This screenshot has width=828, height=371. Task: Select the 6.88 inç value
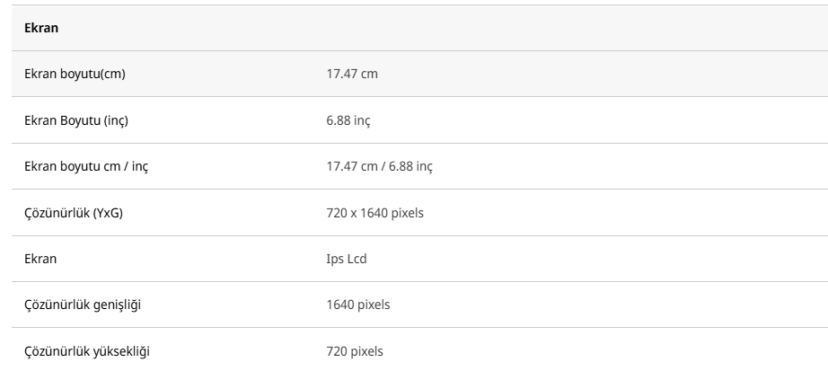click(x=348, y=120)
